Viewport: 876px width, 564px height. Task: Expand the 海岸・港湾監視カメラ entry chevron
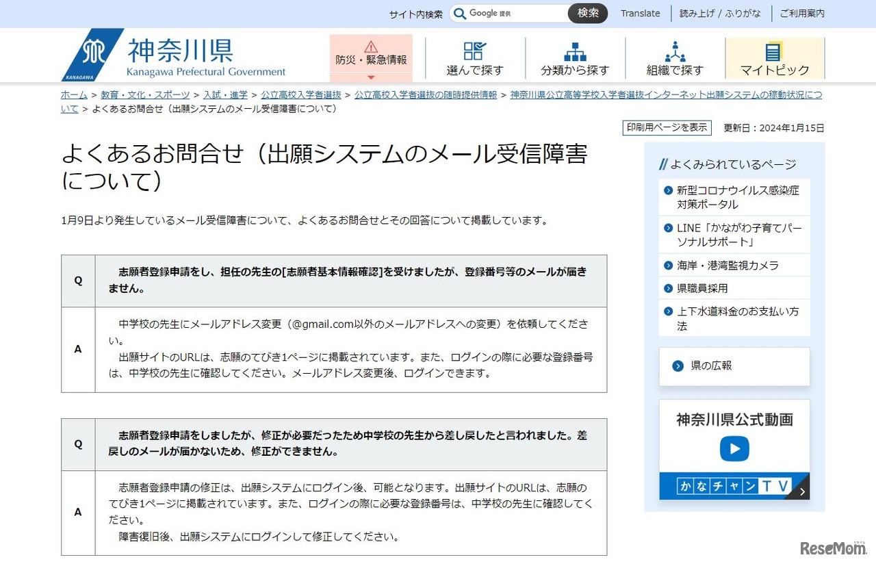670,265
